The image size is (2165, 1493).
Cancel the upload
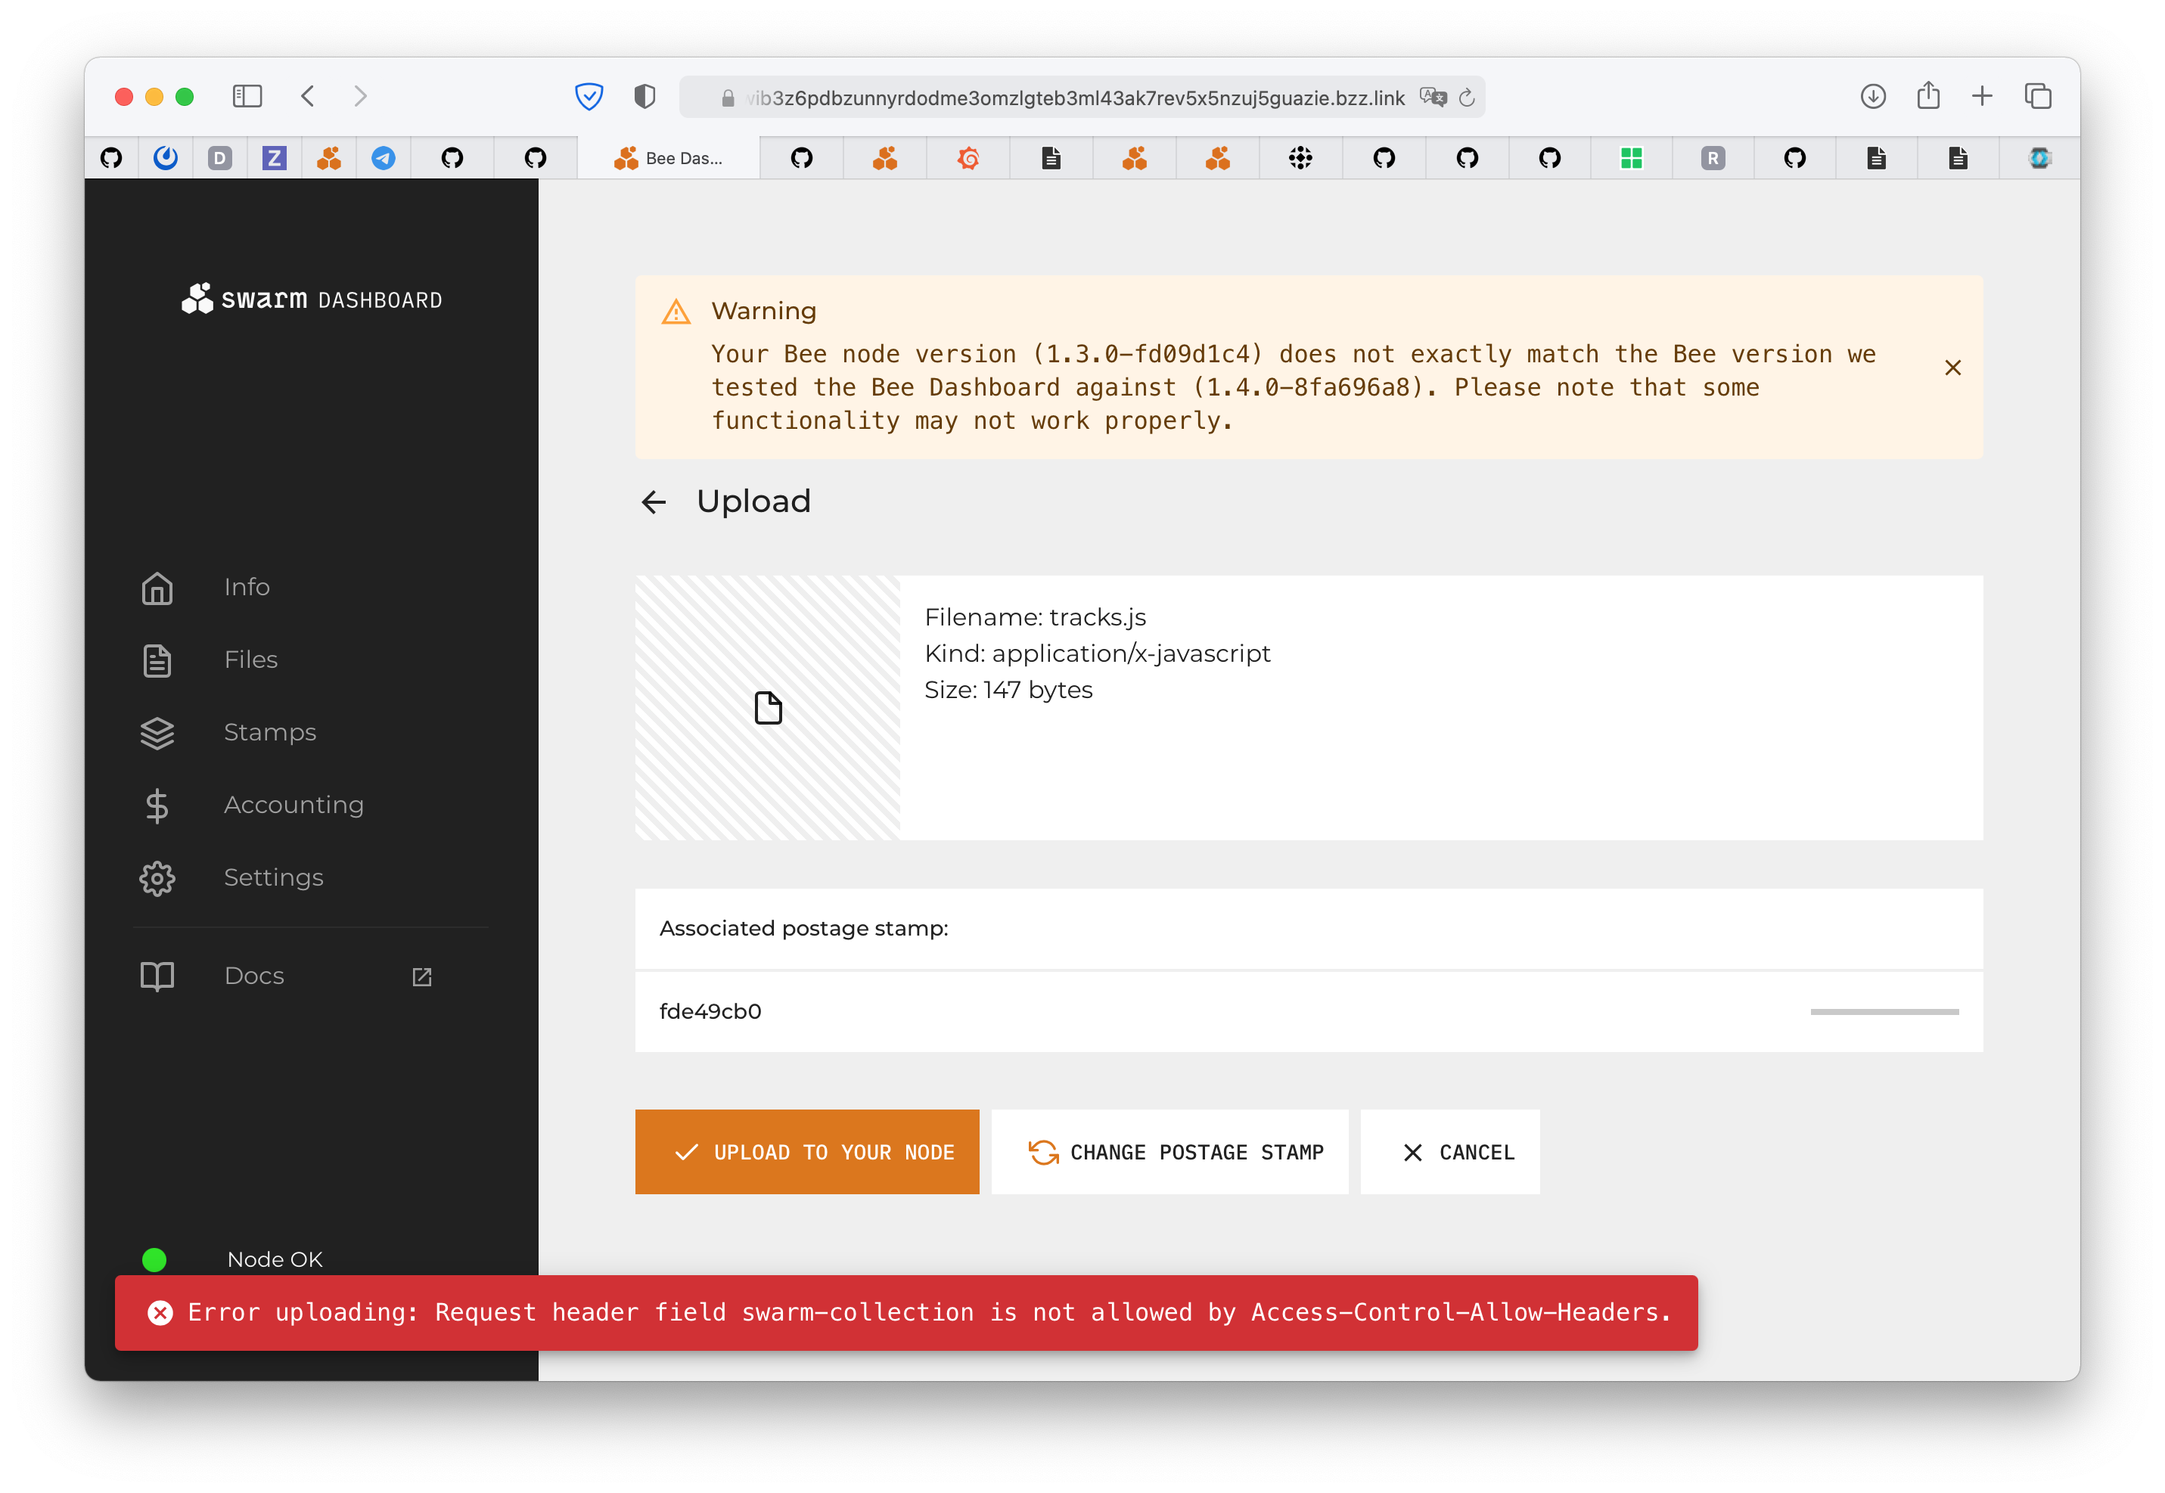click(1449, 1152)
